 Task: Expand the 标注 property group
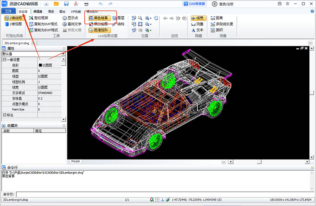(4, 115)
